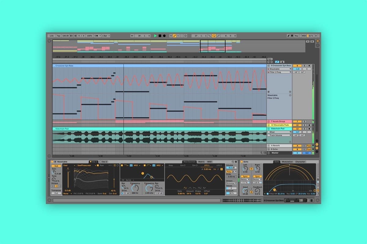This screenshot has width=367, height=244.
Task: Toggle the Echo channel link icon between Left and Right
Action: (x=251, y=168)
